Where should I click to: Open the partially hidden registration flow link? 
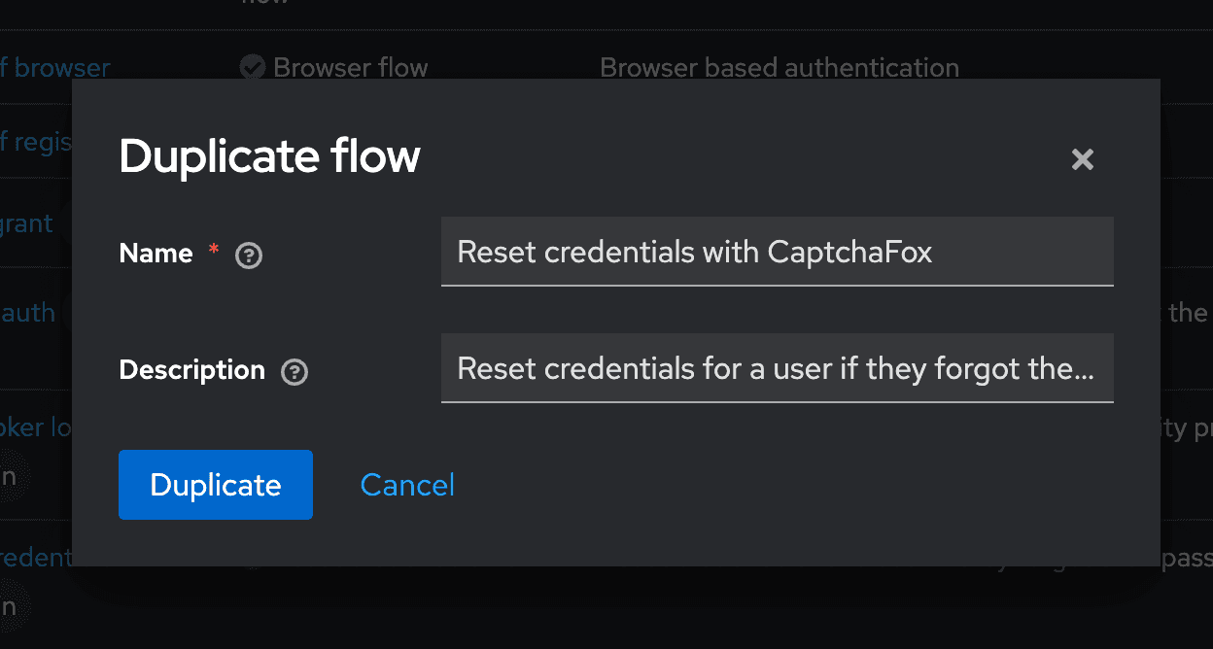coord(36,142)
